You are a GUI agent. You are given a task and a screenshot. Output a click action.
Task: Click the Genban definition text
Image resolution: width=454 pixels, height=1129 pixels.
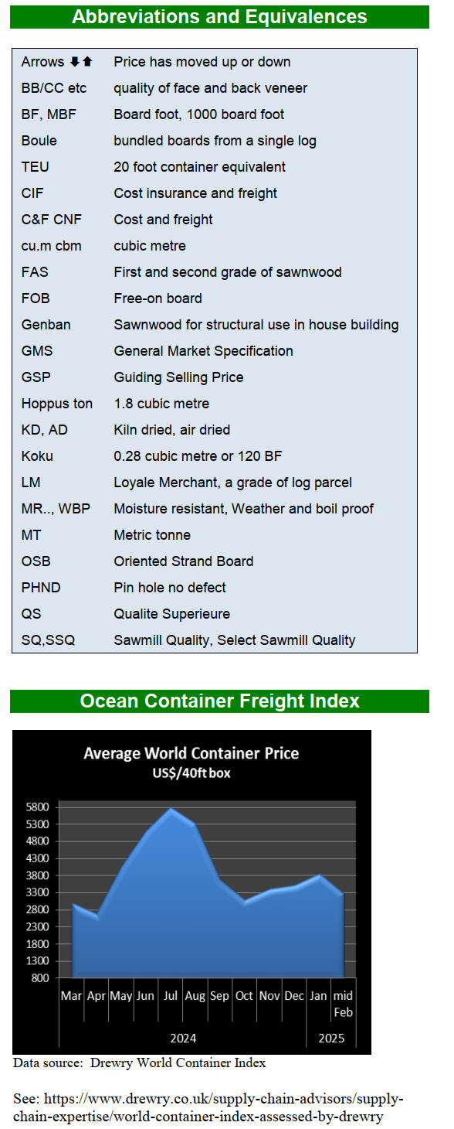click(256, 325)
